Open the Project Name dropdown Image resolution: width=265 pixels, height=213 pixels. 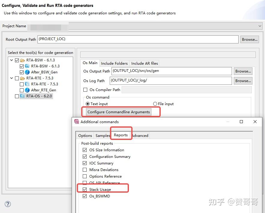[260, 26]
